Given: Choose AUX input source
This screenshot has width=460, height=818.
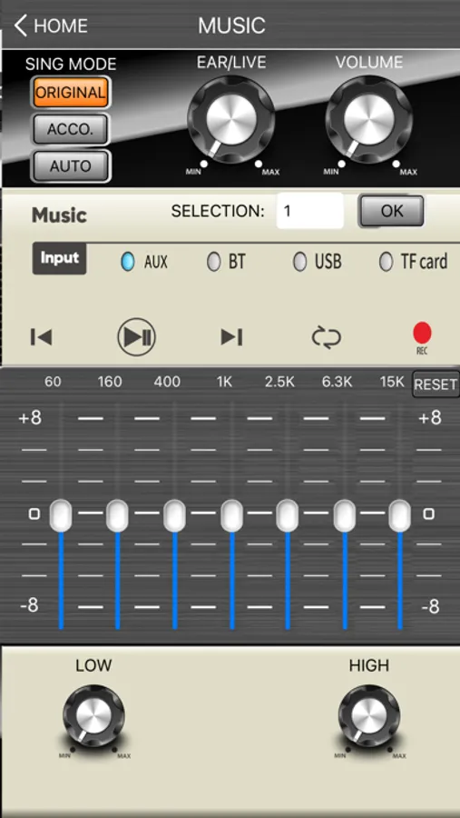Looking at the screenshot, I should [144, 262].
